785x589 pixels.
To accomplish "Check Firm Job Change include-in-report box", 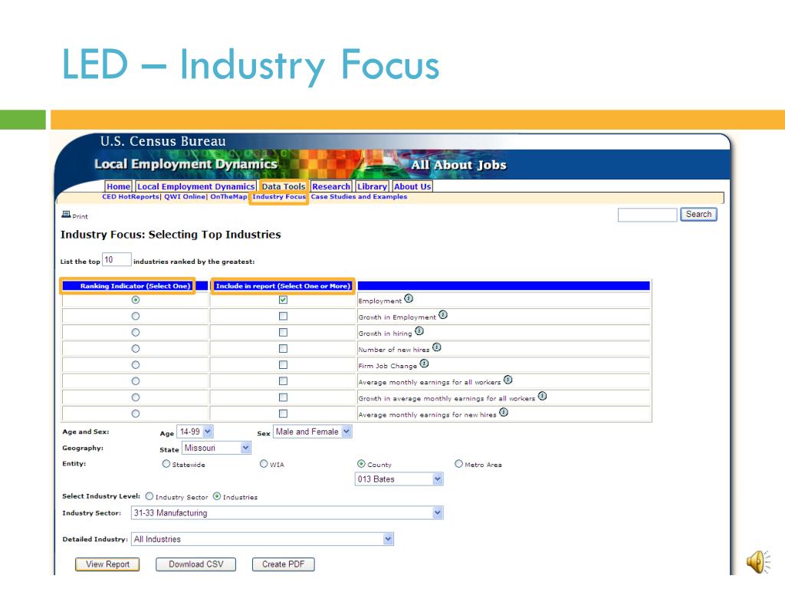I will pos(284,365).
